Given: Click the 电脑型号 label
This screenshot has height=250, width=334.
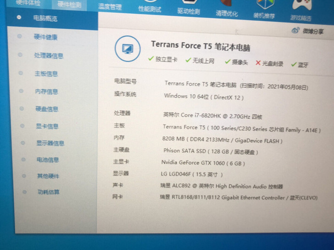Looking at the screenshot, I should click(x=125, y=81).
